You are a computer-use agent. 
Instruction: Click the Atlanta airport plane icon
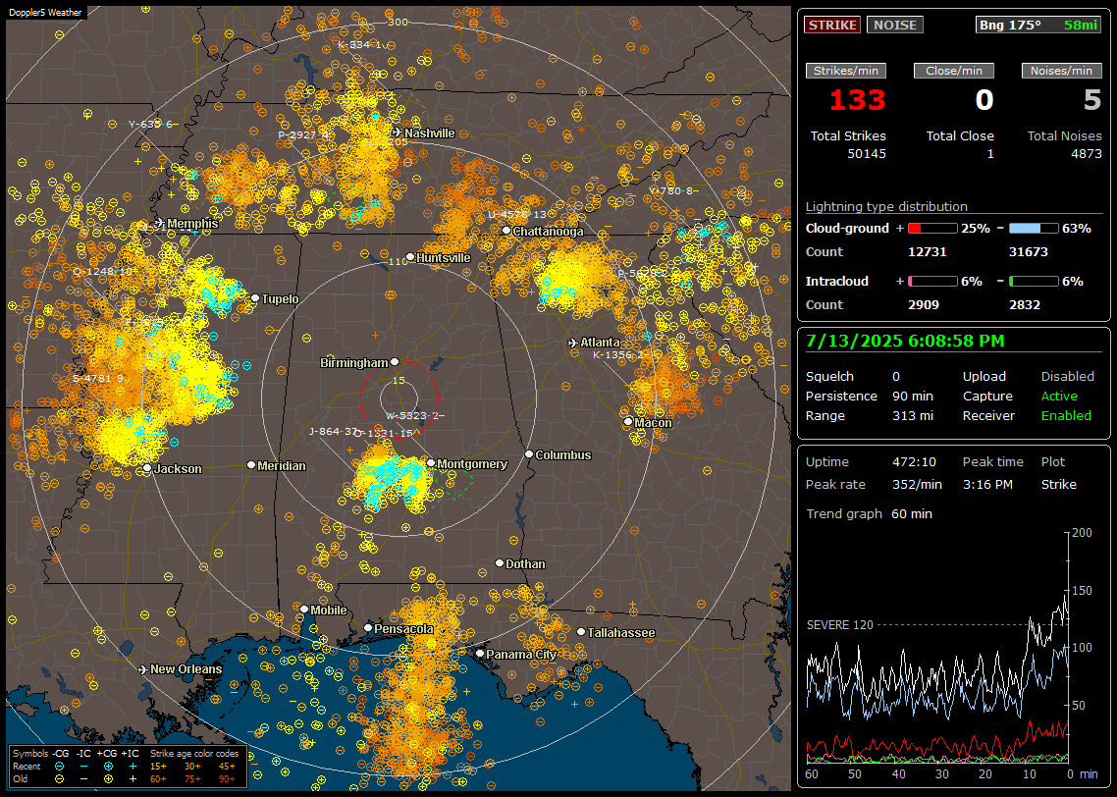[x=573, y=343]
